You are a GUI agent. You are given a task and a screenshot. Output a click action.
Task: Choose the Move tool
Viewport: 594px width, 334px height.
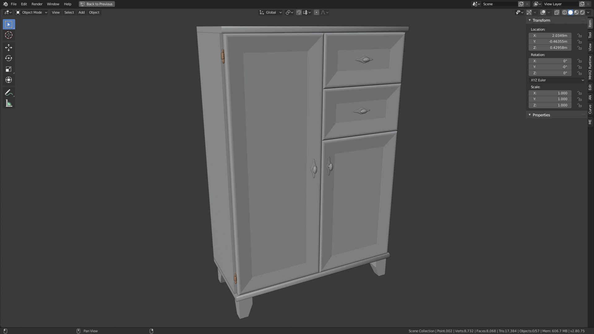click(x=9, y=48)
